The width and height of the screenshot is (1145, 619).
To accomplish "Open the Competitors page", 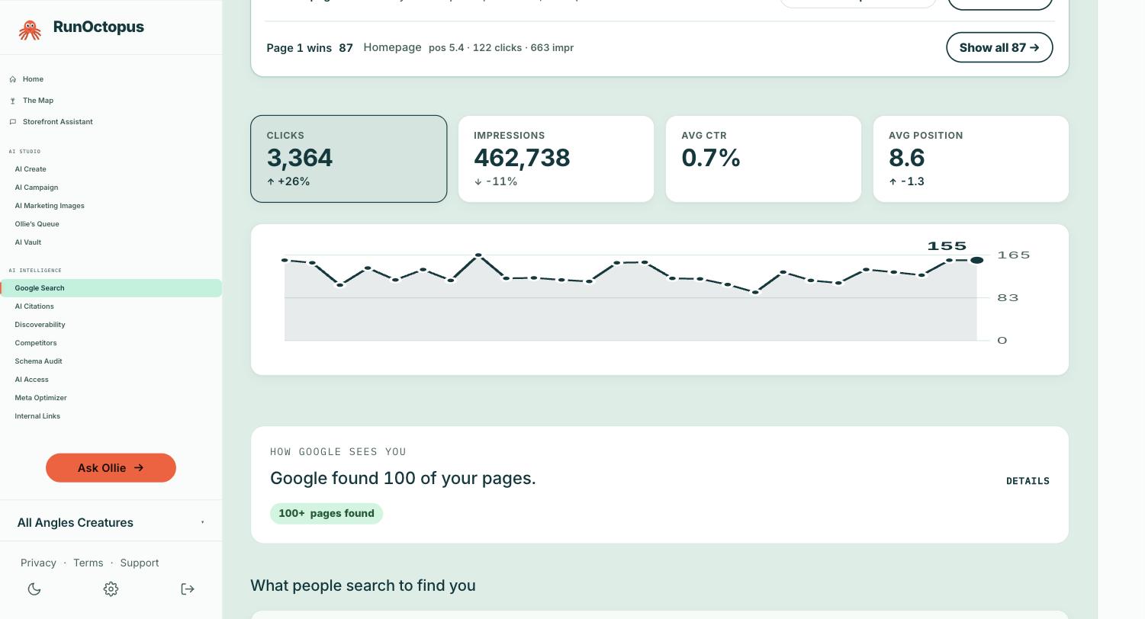I will point(36,343).
